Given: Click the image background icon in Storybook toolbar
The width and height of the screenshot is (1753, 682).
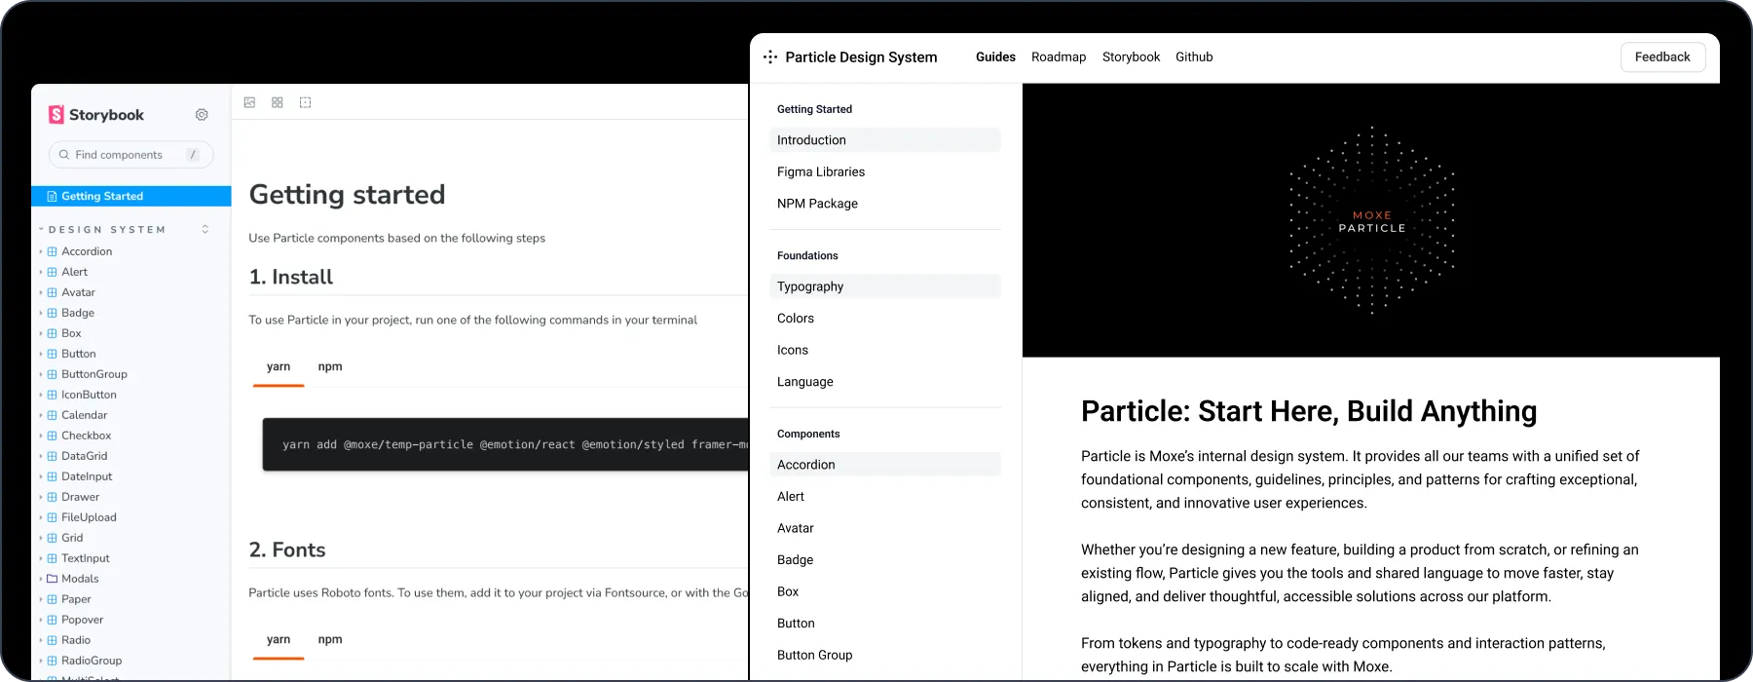Looking at the screenshot, I should pyautogui.click(x=250, y=102).
